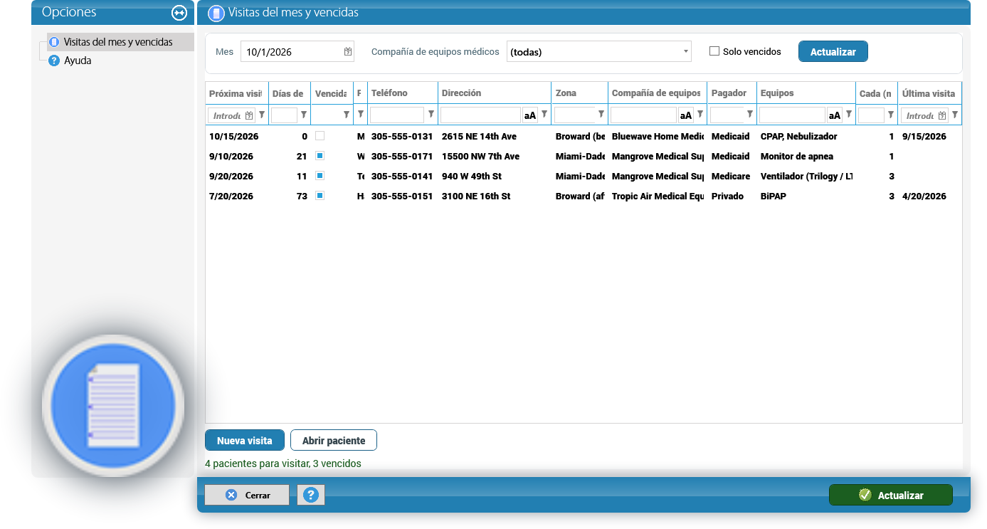Select phone number 305-555-0171

tap(402, 156)
